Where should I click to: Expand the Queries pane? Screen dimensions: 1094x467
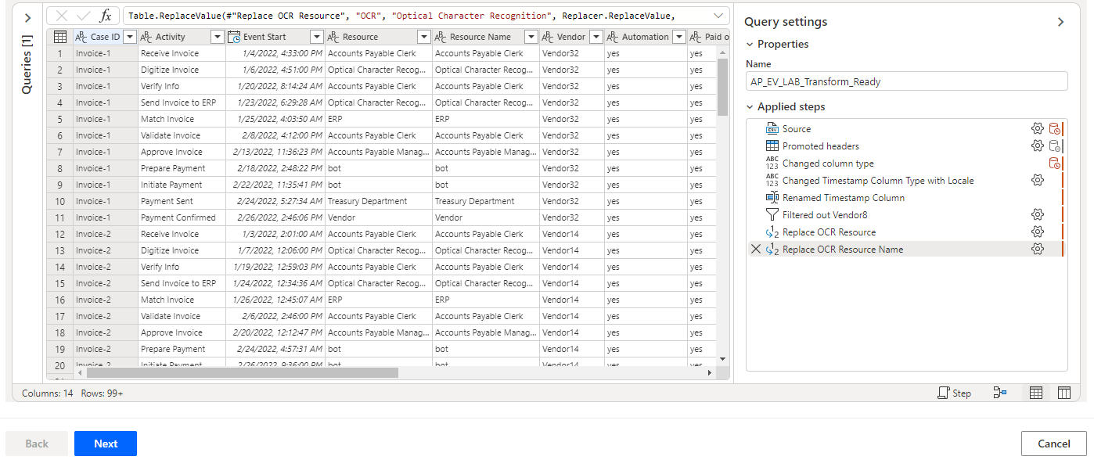[27, 17]
